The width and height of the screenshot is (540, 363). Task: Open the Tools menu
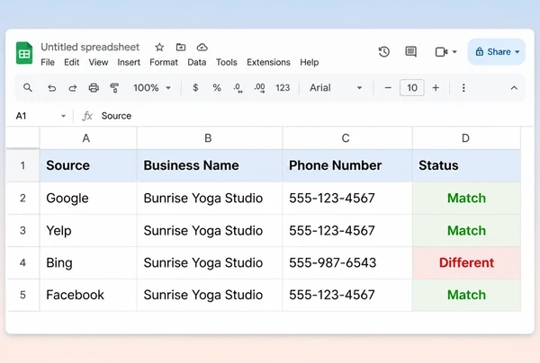click(226, 62)
